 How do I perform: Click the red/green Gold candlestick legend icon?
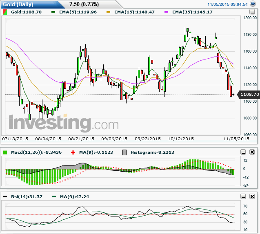point(5,12)
